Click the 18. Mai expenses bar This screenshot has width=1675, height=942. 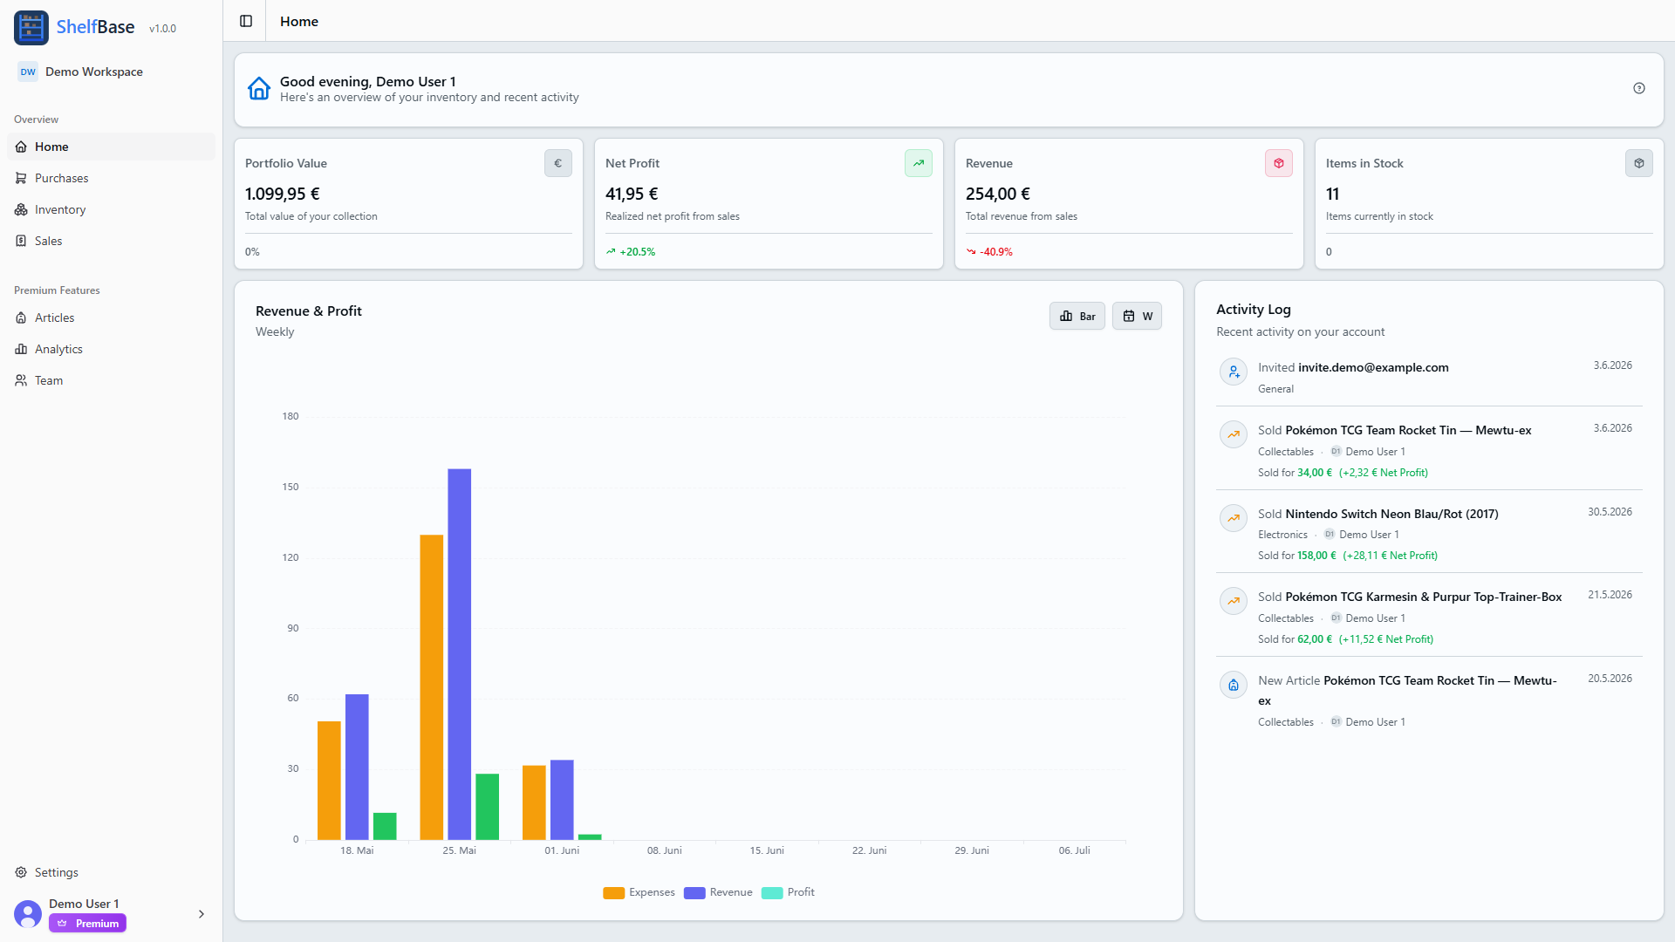(x=329, y=781)
